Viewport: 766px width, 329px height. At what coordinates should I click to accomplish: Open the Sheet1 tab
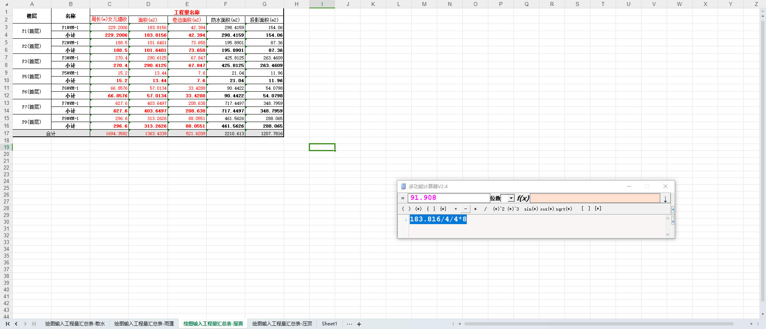(330, 324)
